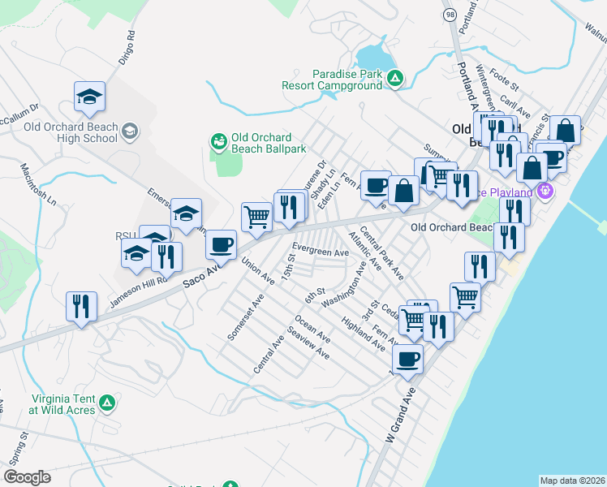
Task: Click the Ocean Ave street label
Action: pos(312,329)
